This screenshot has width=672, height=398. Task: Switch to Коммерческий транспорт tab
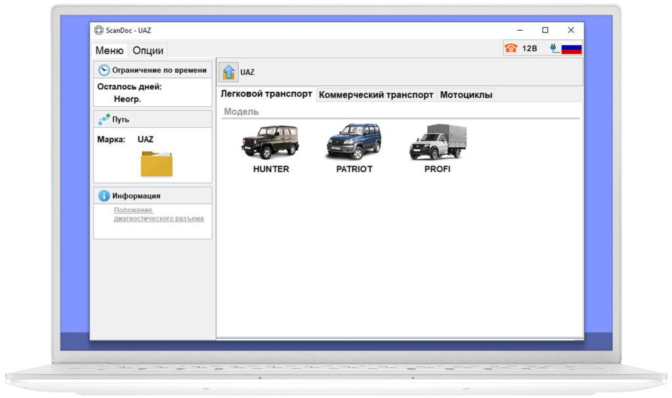tap(376, 95)
